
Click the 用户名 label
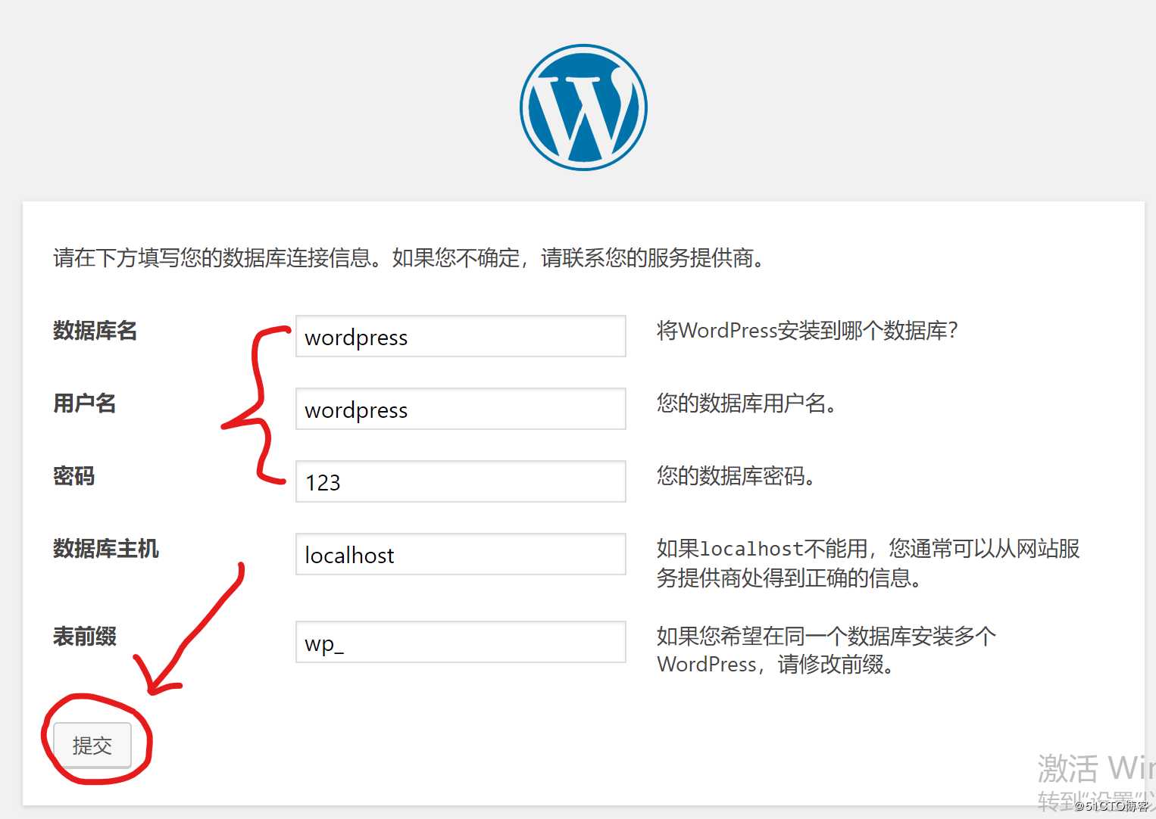[85, 403]
